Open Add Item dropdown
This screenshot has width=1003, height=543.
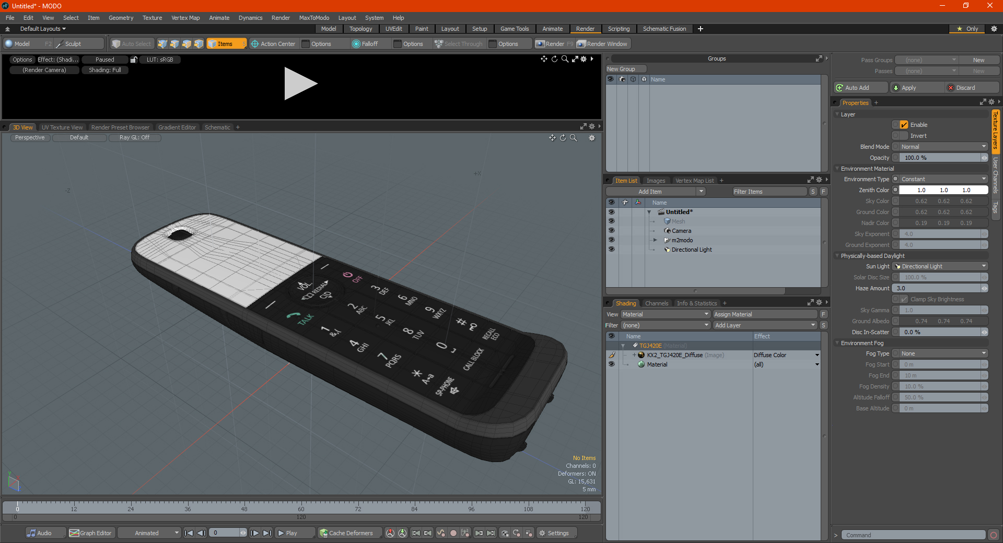click(x=656, y=192)
